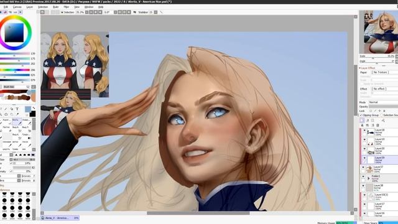Expand the Folder1 layer group triangle
This screenshot has height=224, width=398.
[369, 179]
